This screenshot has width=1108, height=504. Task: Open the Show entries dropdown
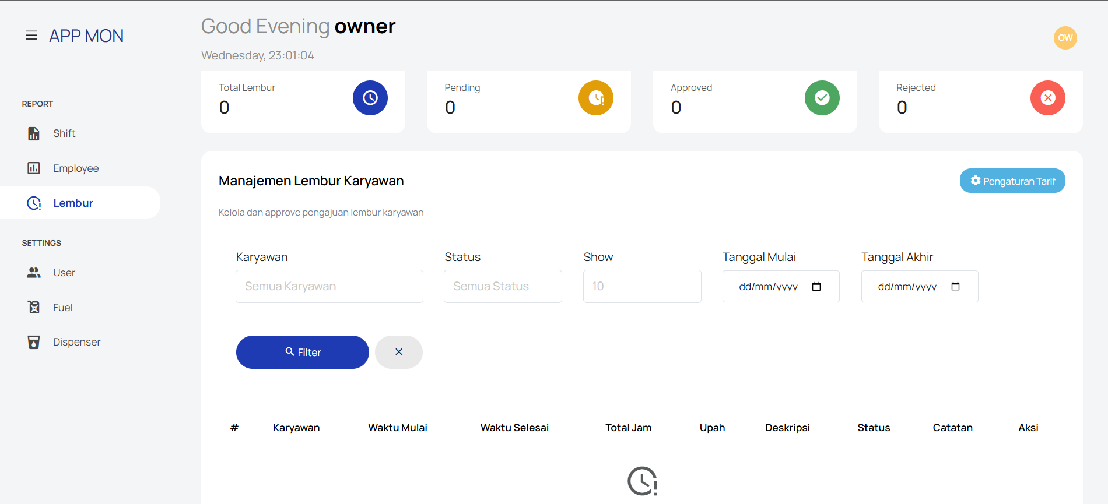pyautogui.click(x=641, y=286)
